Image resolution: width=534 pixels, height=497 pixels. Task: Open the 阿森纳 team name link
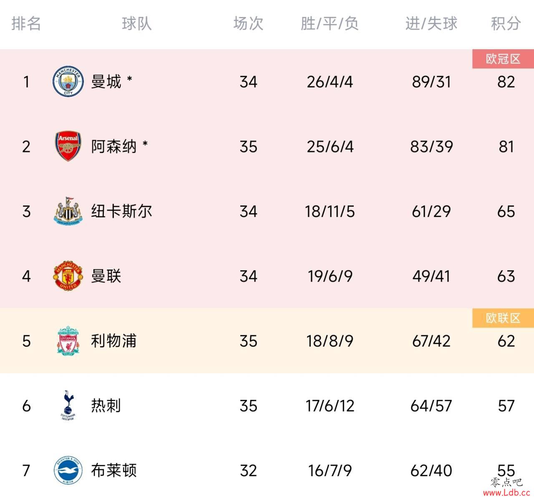point(114,146)
